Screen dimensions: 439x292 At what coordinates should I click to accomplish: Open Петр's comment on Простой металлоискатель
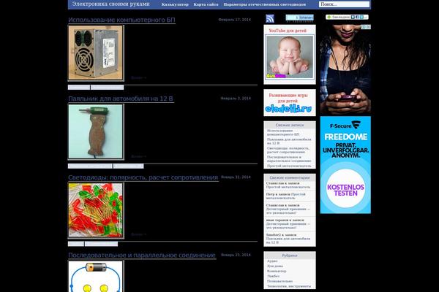coord(285,196)
